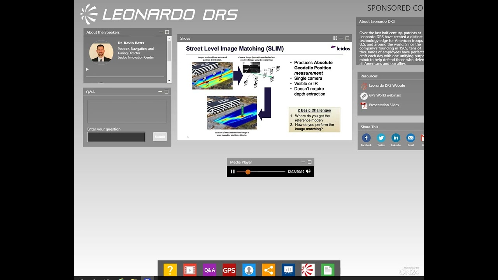Open the Leonardo DRS starburst dock icon
This screenshot has width=498, height=280.
pyautogui.click(x=308, y=270)
